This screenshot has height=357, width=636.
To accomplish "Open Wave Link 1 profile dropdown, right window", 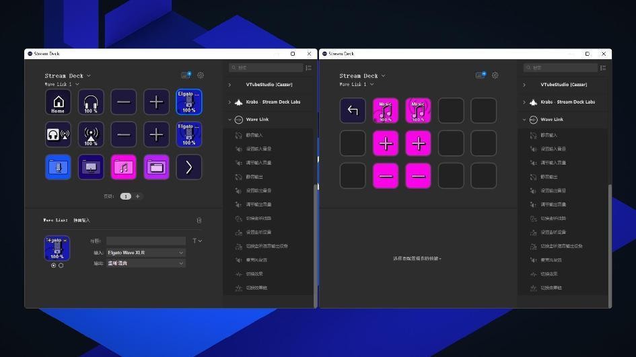I will pos(356,84).
